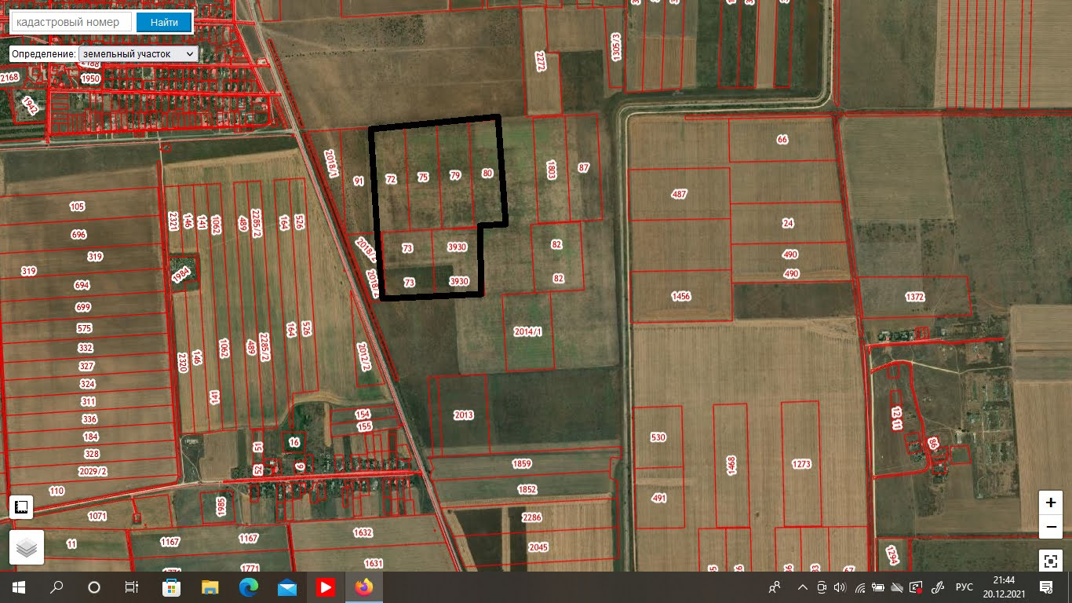Select parcel labeled 79 on the map
1072x603 pixels.
[455, 175]
